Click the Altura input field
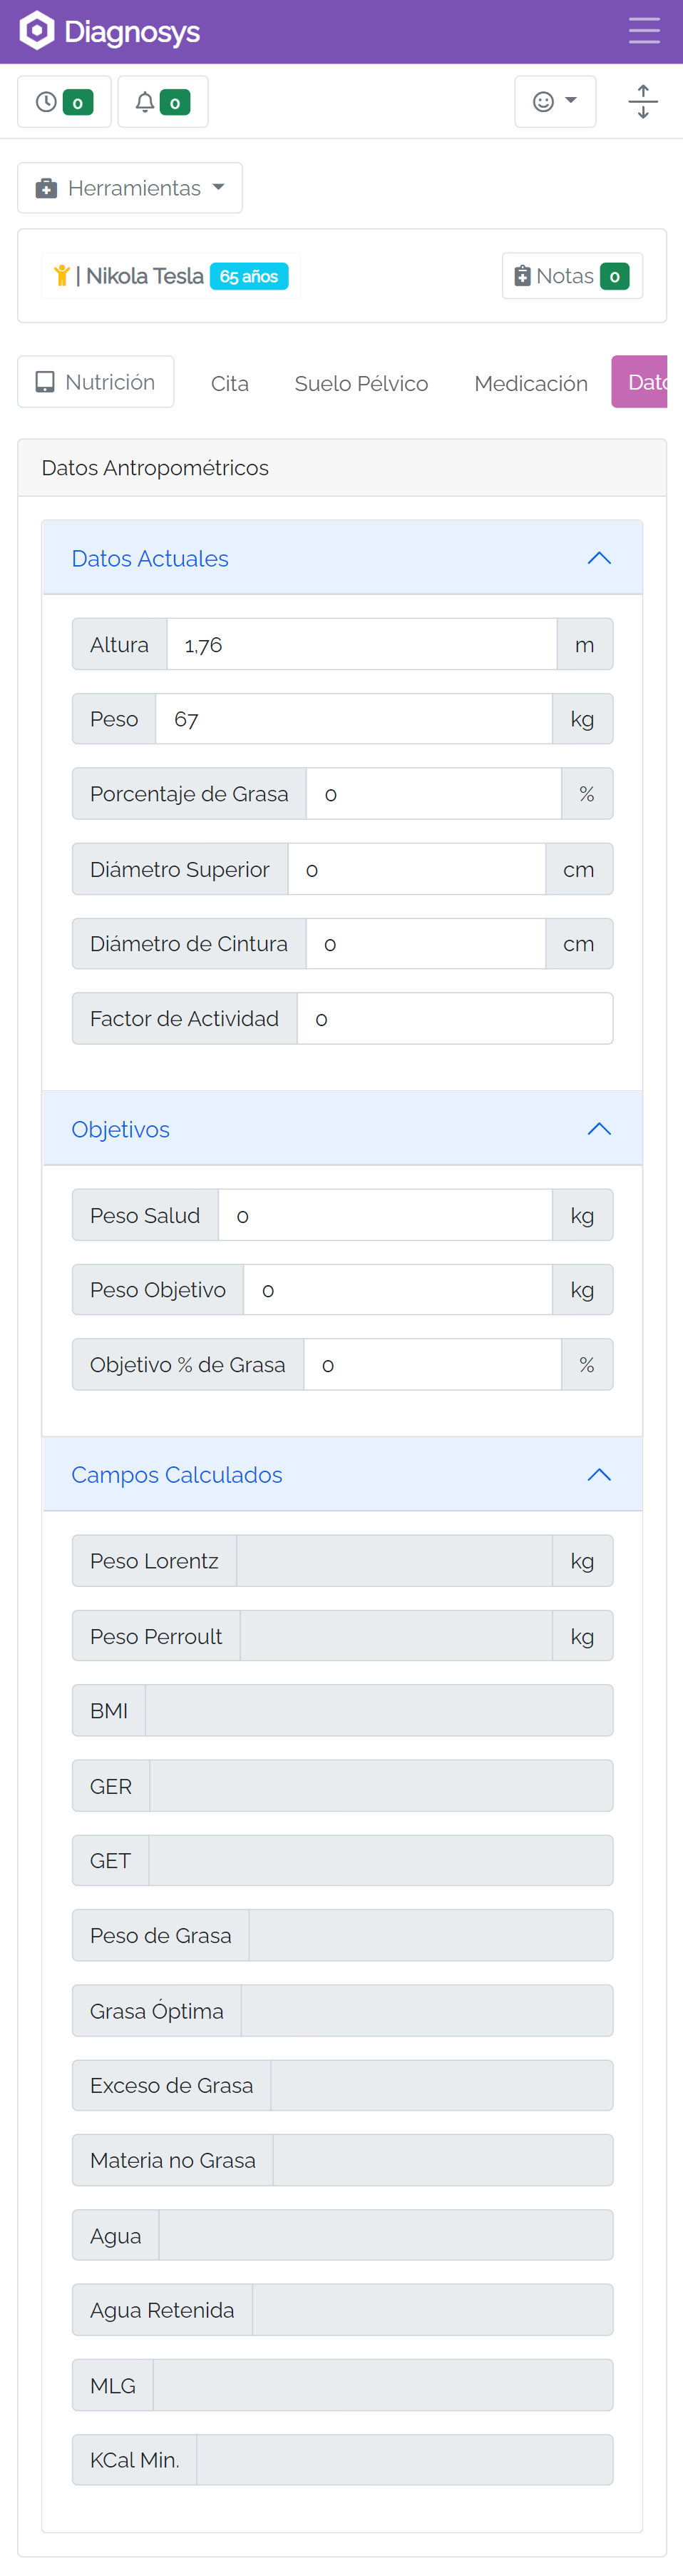 tap(361, 645)
